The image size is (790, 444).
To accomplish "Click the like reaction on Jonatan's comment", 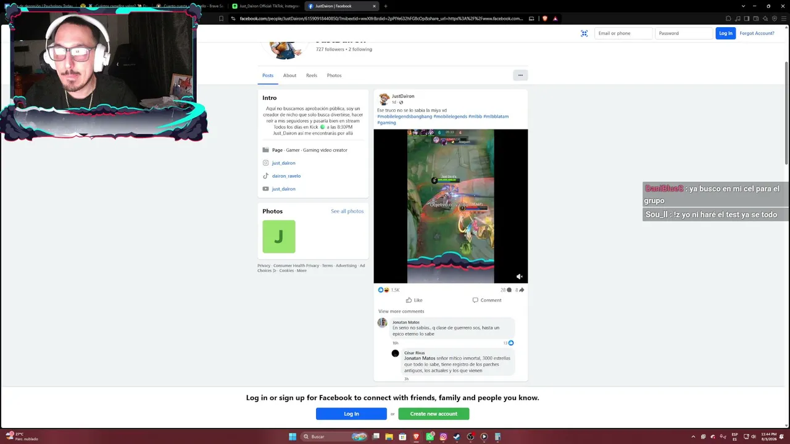I will tap(510, 343).
